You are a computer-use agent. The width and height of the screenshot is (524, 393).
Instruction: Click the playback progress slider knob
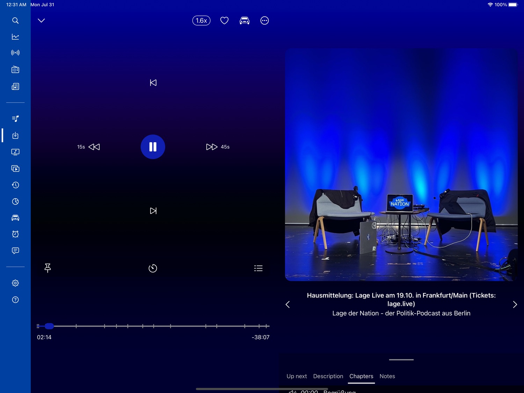pos(49,326)
